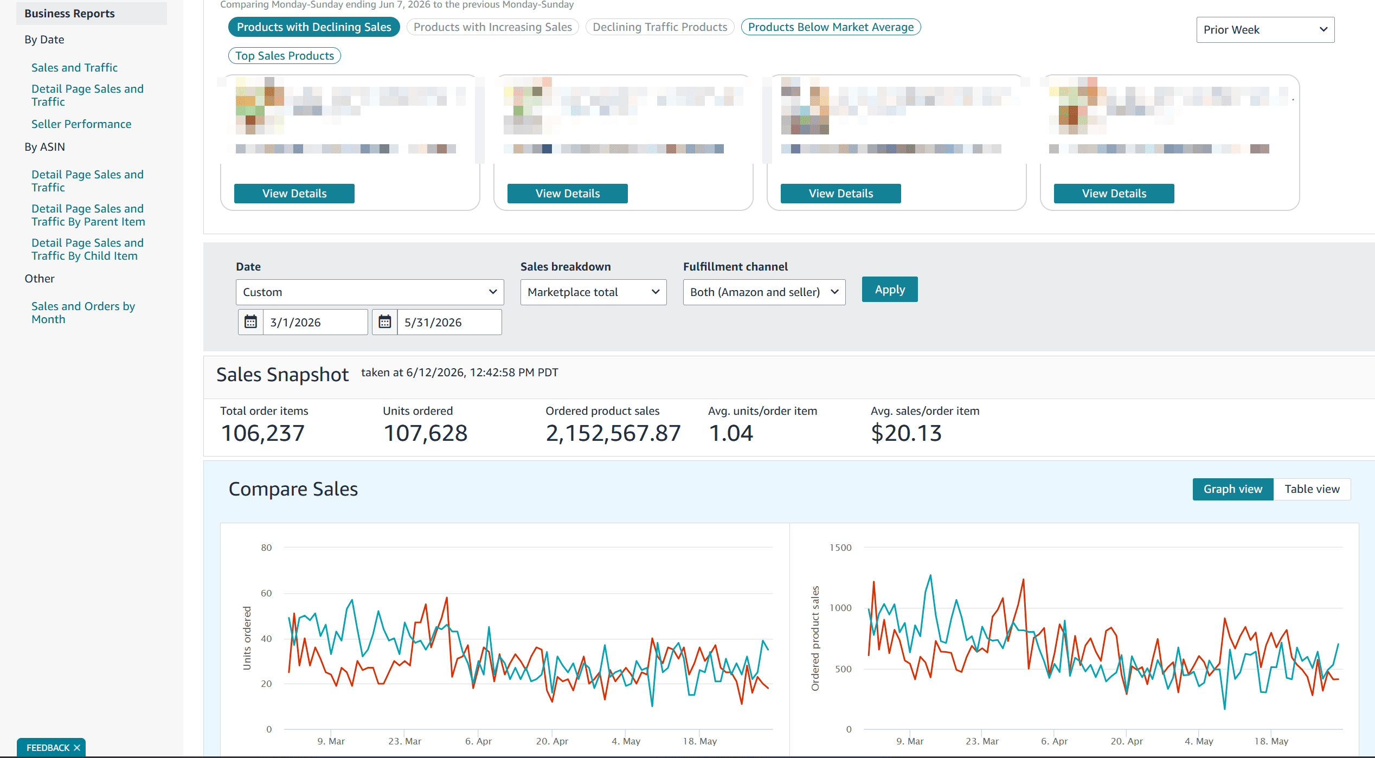Click the second product card thumbnail image
The width and height of the screenshot is (1375, 758).
click(528, 106)
